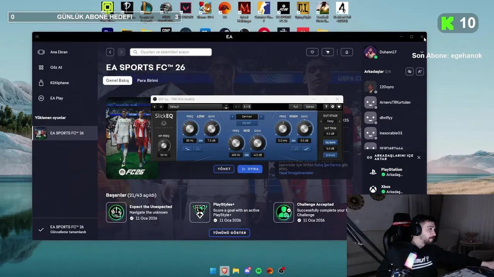Click the preset up/down stepper in SlickEQ
Image resolution: width=494 pixels, height=277 pixels.
coord(226,107)
